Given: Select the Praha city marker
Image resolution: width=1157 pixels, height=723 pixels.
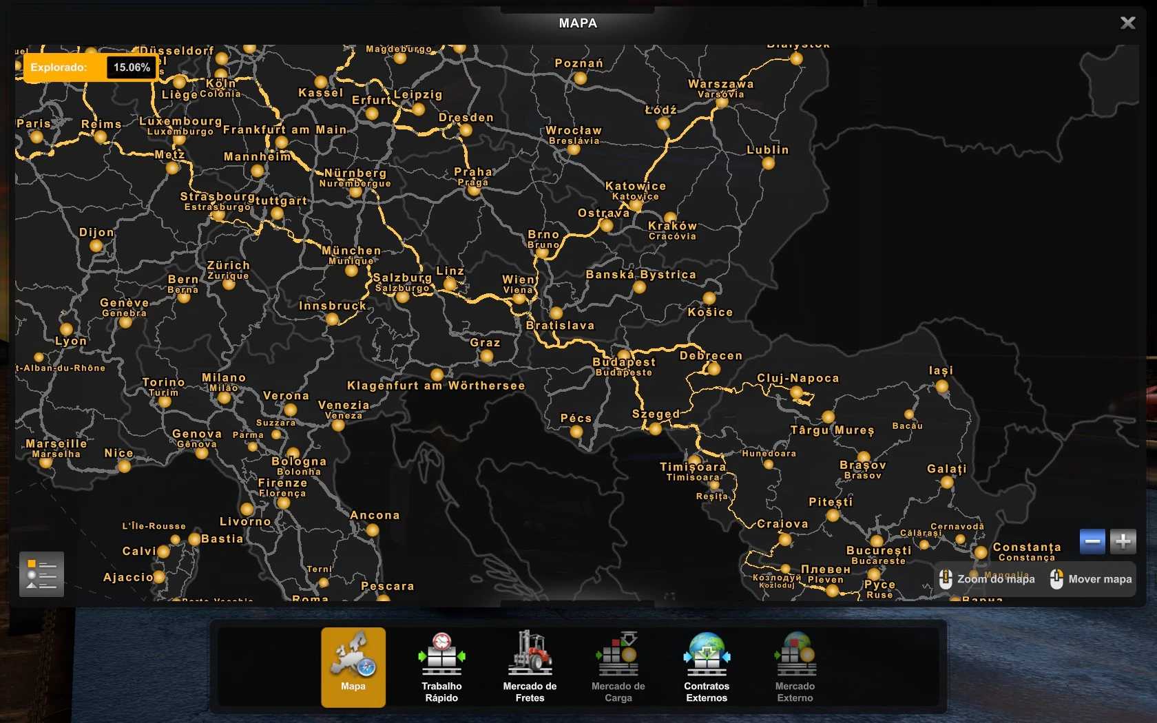Looking at the screenshot, I should tap(473, 191).
